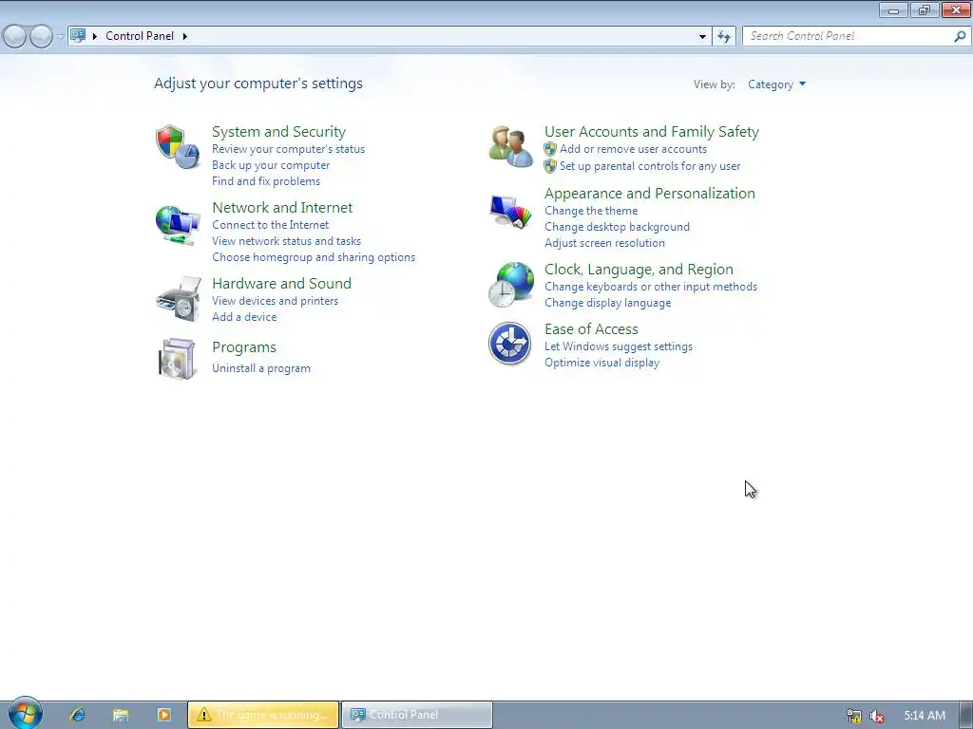Click Change the theme
The height and width of the screenshot is (729, 973).
pyautogui.click(x=591, y=211)
